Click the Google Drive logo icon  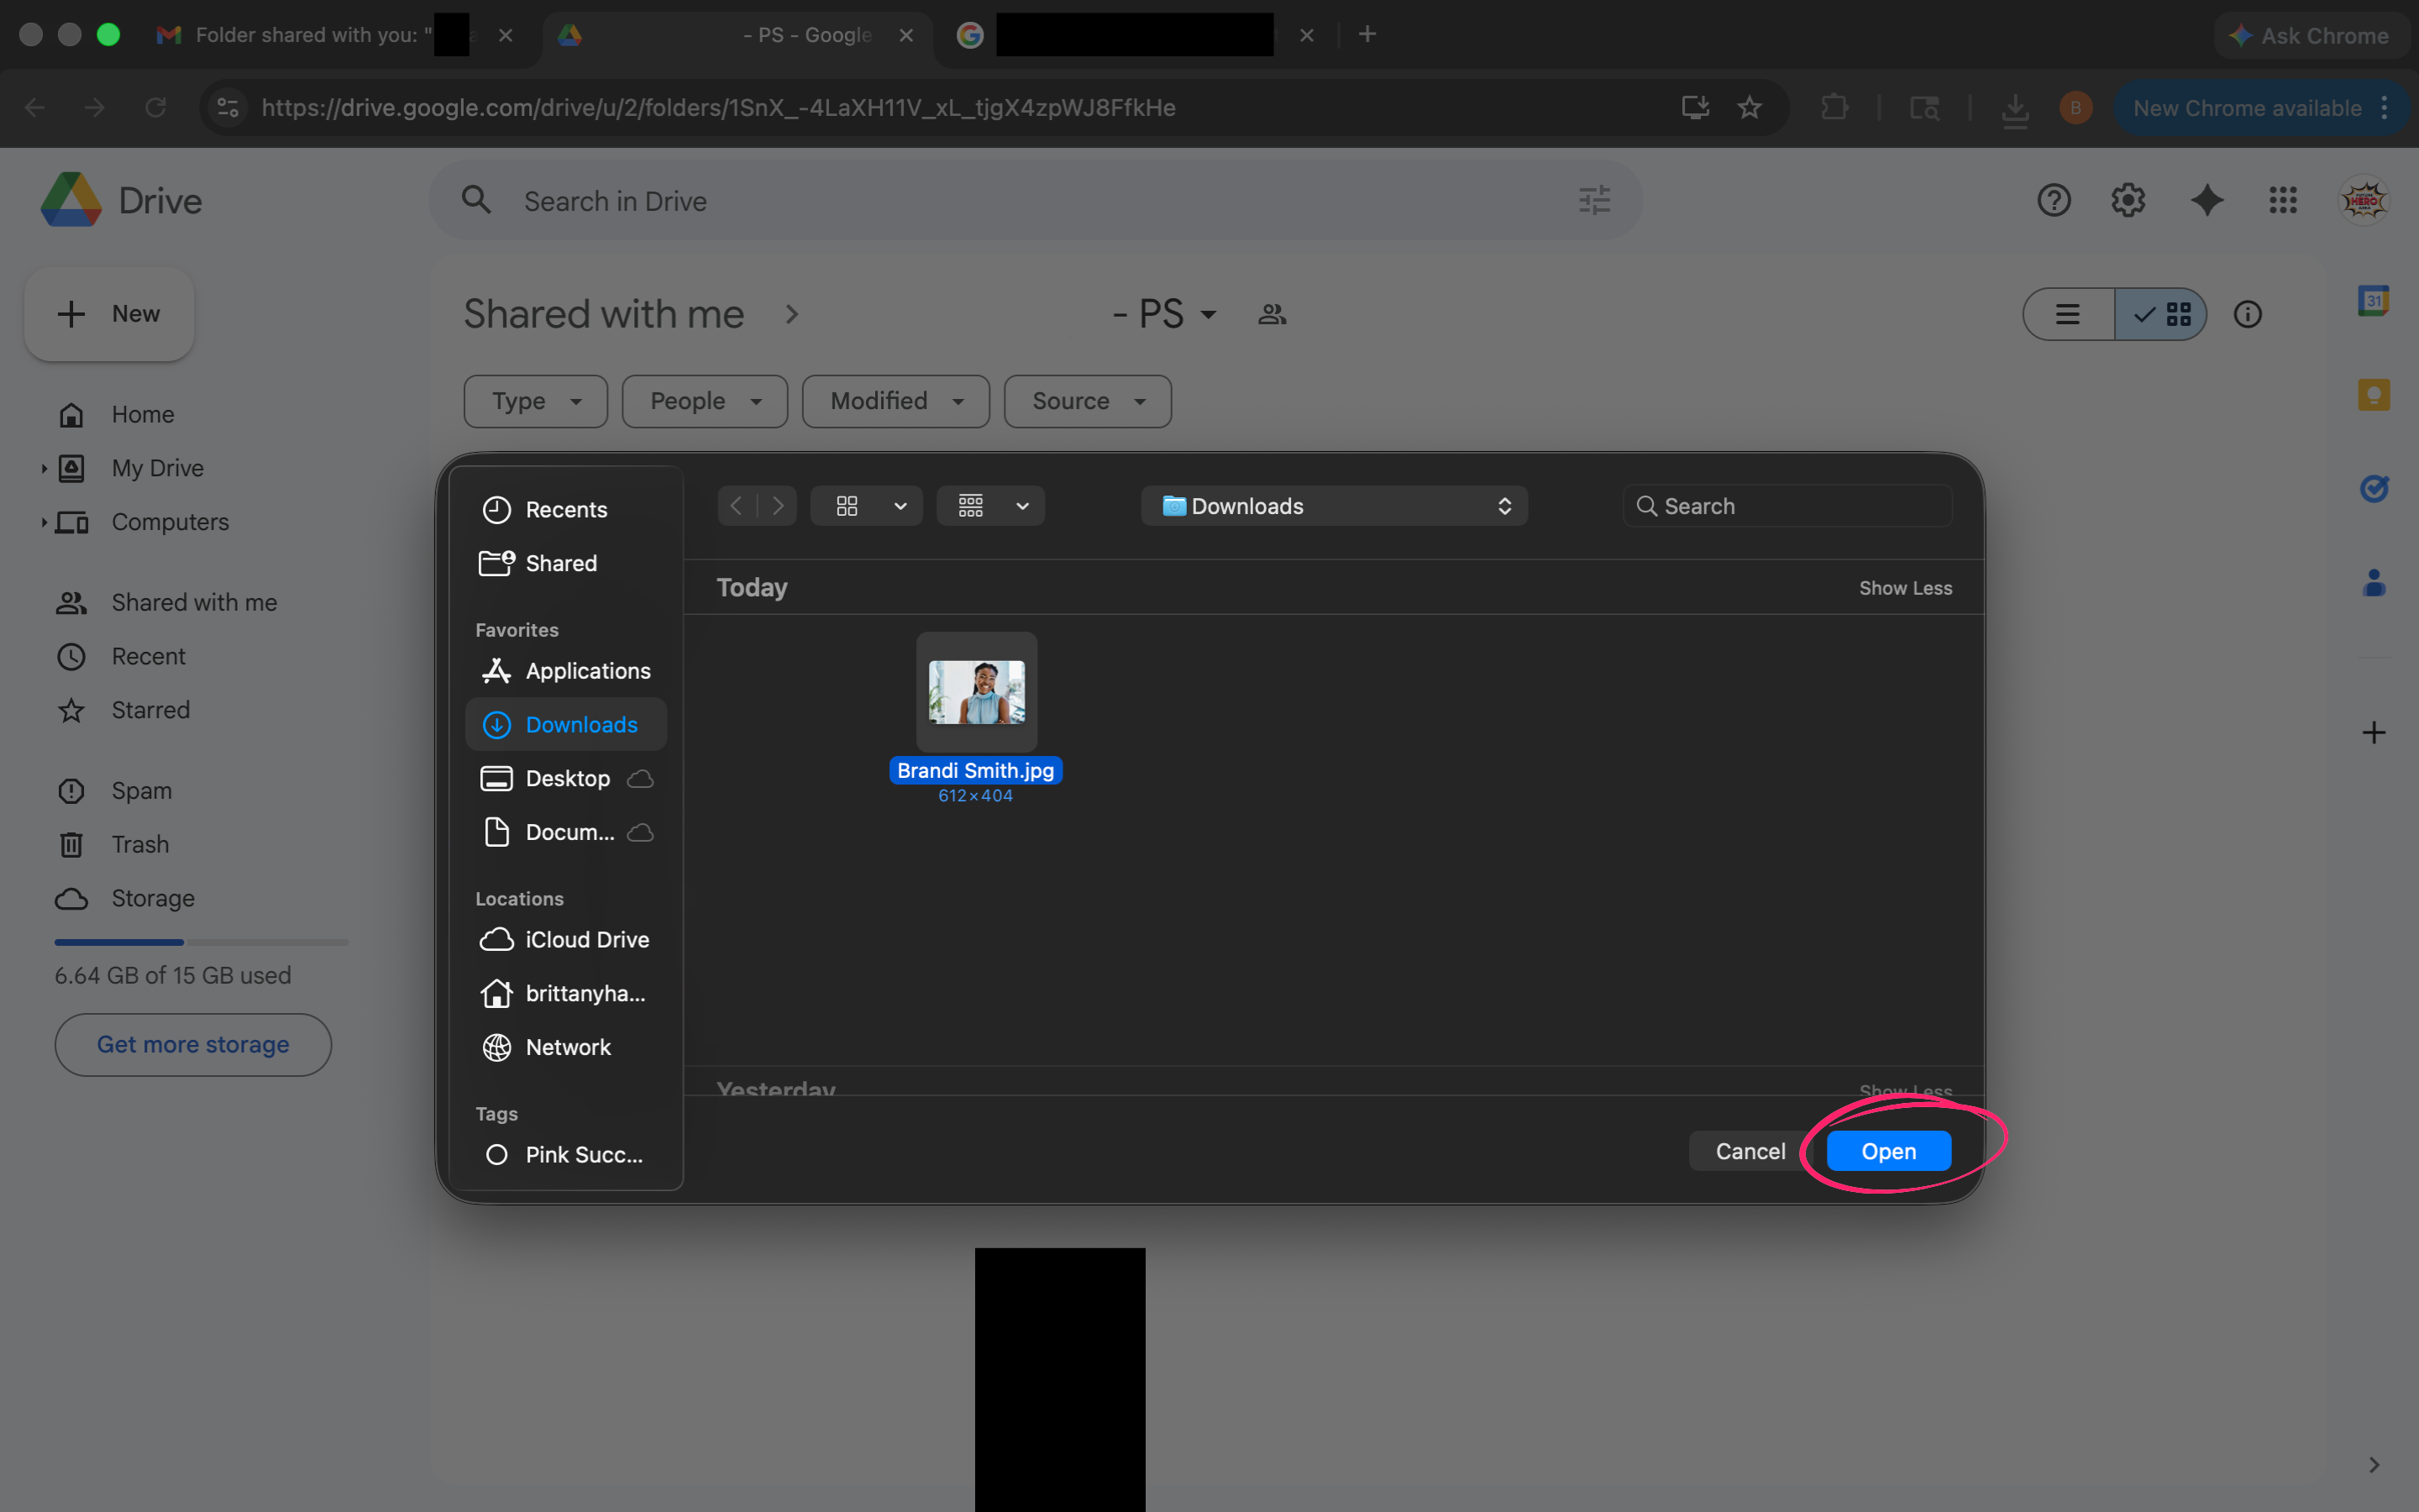coord(71,200)
